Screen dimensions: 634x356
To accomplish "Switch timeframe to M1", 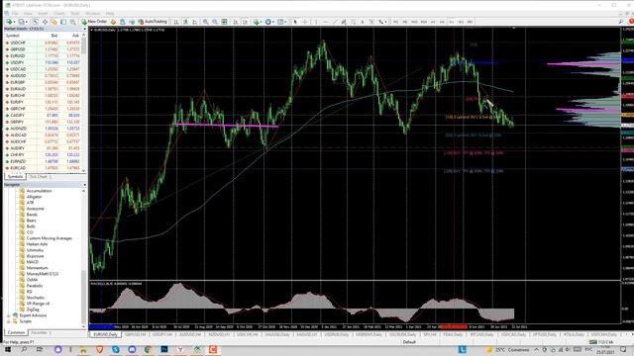I will (x=395, y=22).
